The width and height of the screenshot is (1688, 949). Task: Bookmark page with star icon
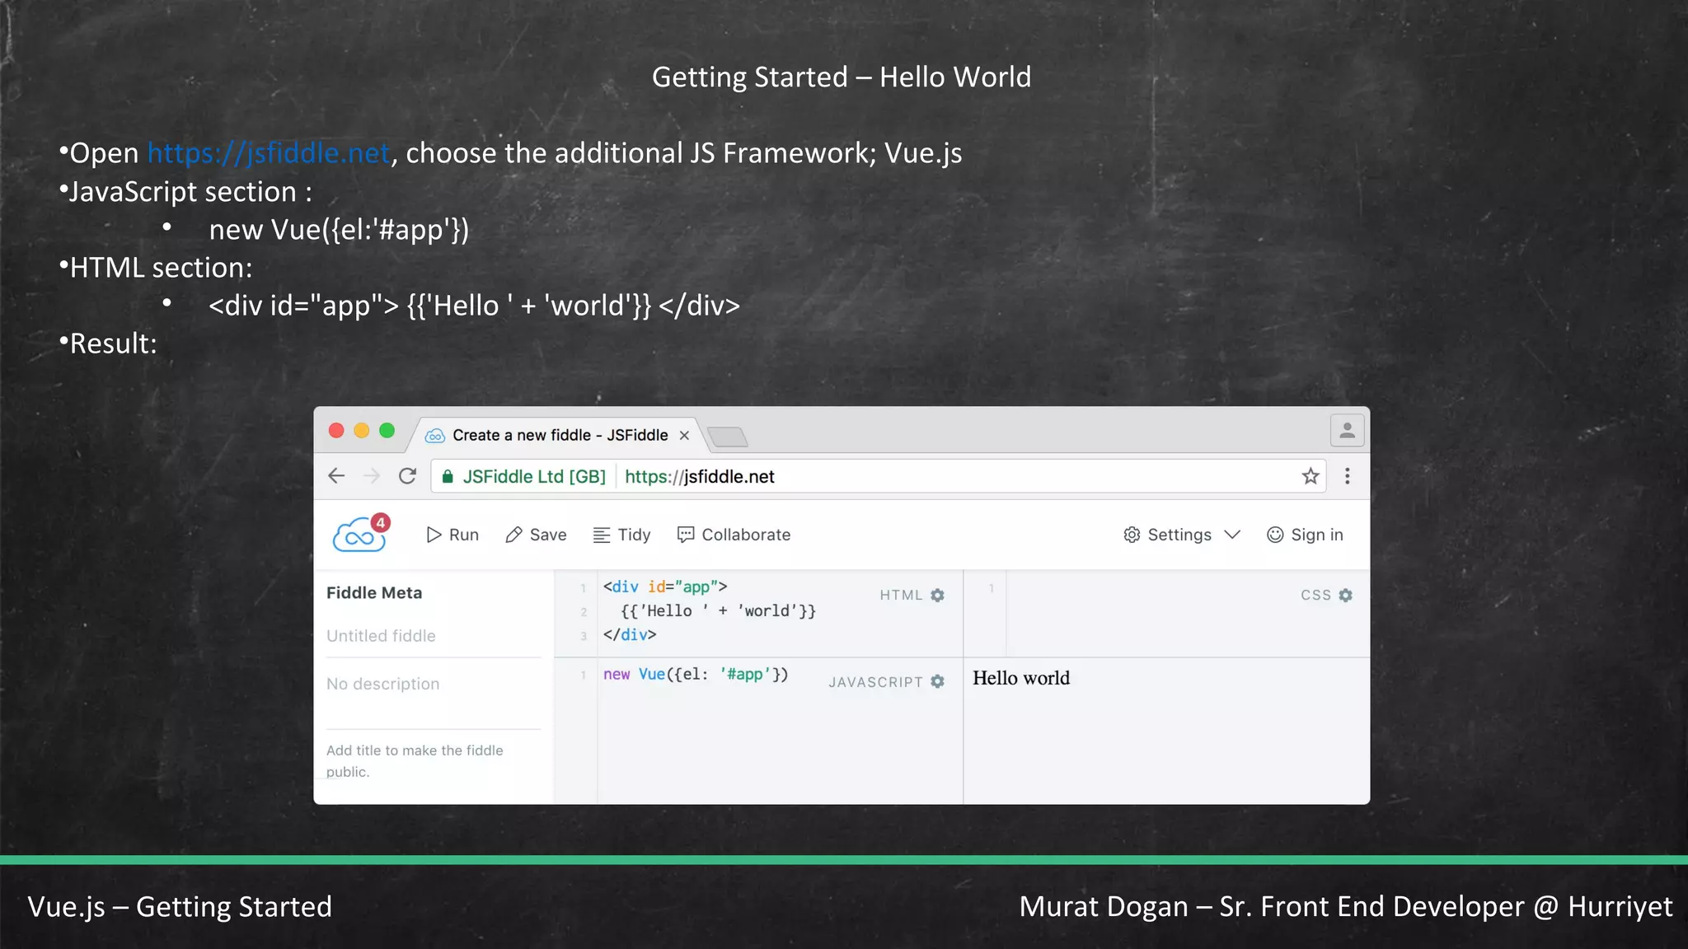1310,476
